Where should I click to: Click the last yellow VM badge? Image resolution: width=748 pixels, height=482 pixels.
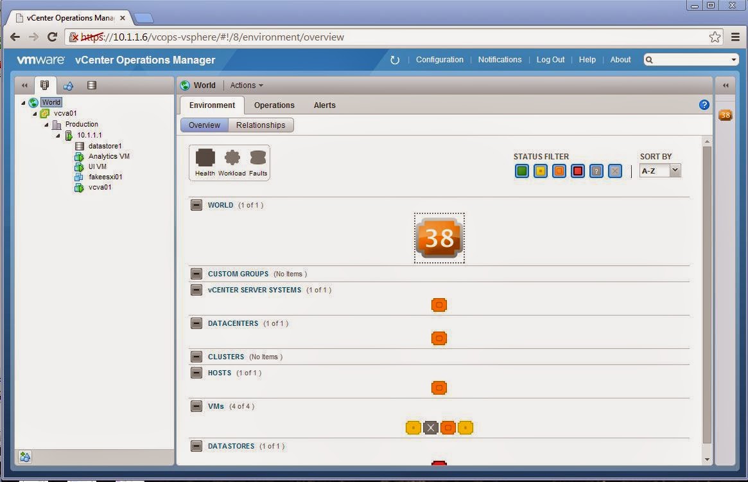point(465,427)
